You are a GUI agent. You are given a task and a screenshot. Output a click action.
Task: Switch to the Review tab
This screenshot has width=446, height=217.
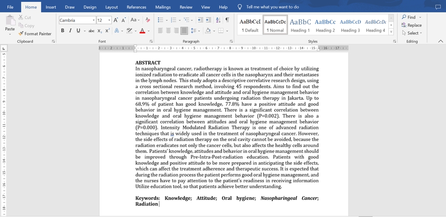click(186, 7)
